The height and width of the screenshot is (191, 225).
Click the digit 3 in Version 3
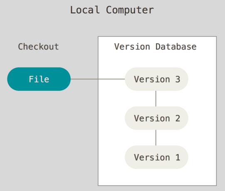[178, 79]
